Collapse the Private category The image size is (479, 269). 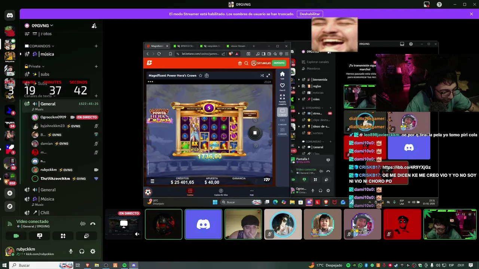pyautogui.click(x=34, y=66)
